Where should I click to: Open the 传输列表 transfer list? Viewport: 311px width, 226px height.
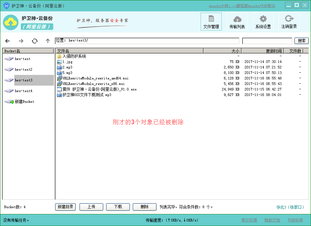pos(237,22)
